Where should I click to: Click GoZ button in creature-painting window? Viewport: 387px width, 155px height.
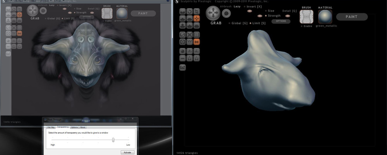tap(8, 54)
